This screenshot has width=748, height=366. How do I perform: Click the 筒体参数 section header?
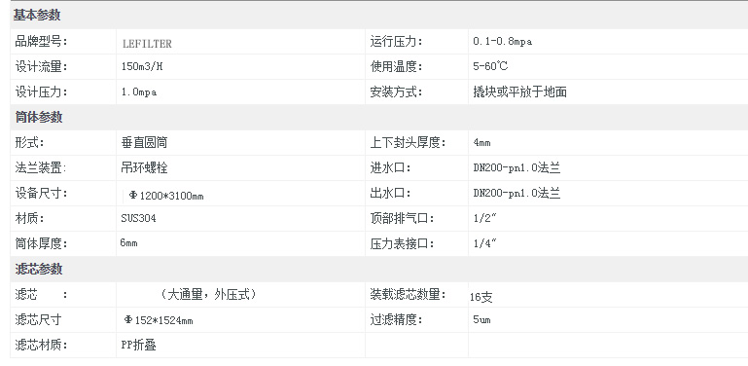(x=38, y=117)
